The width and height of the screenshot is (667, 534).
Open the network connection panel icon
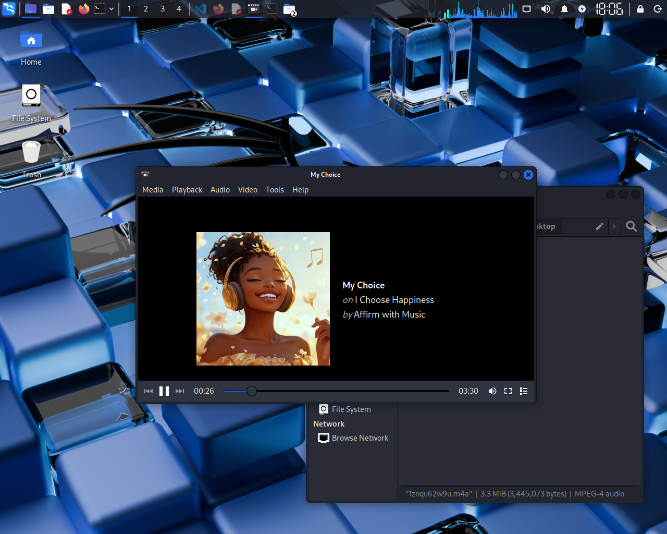(527, 9)
